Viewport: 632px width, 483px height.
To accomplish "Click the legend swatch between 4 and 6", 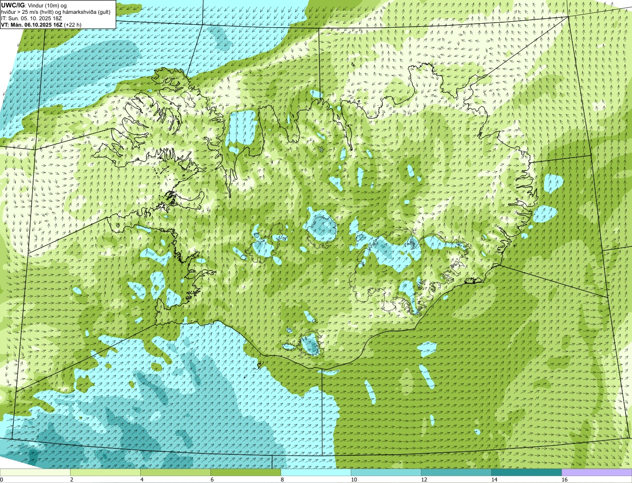I will pos(175,473).
